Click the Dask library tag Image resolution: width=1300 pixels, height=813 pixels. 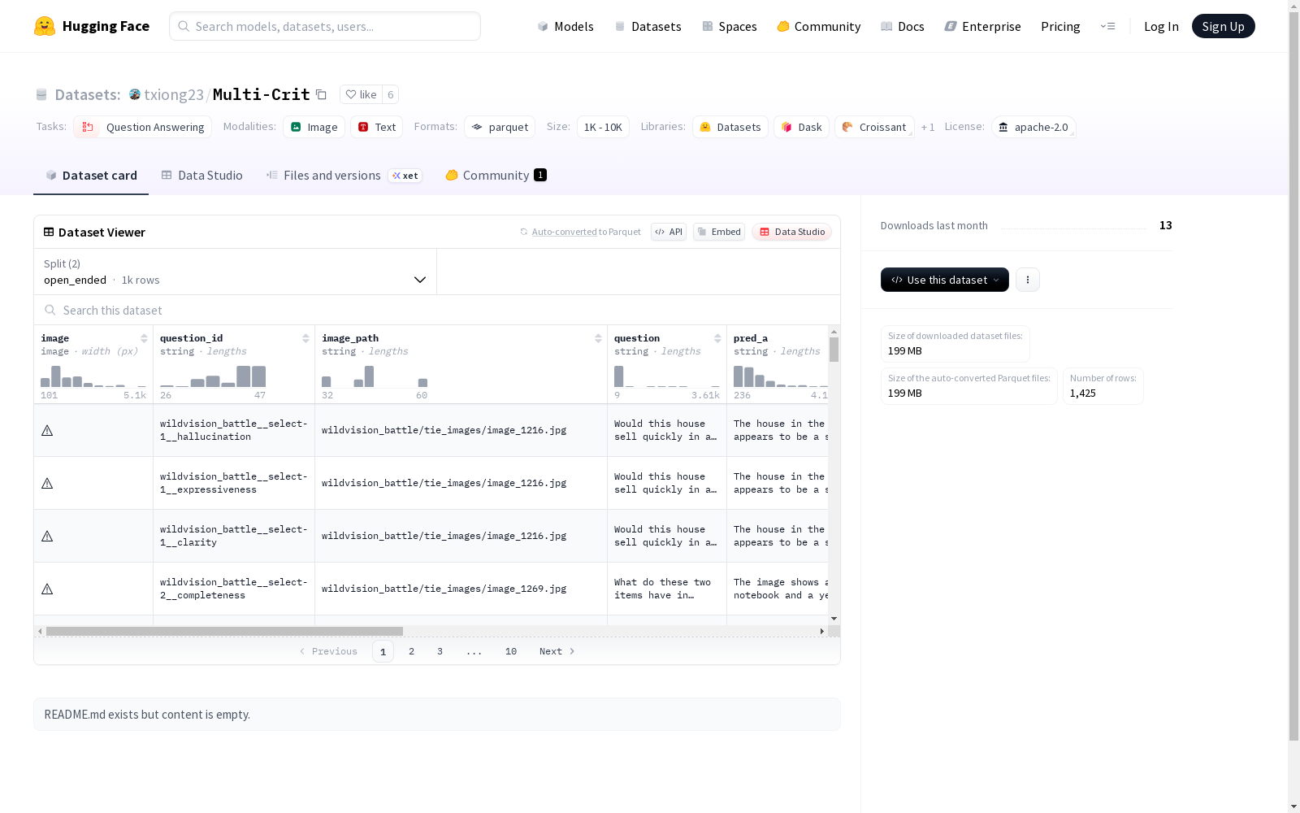tap(801, 127)
